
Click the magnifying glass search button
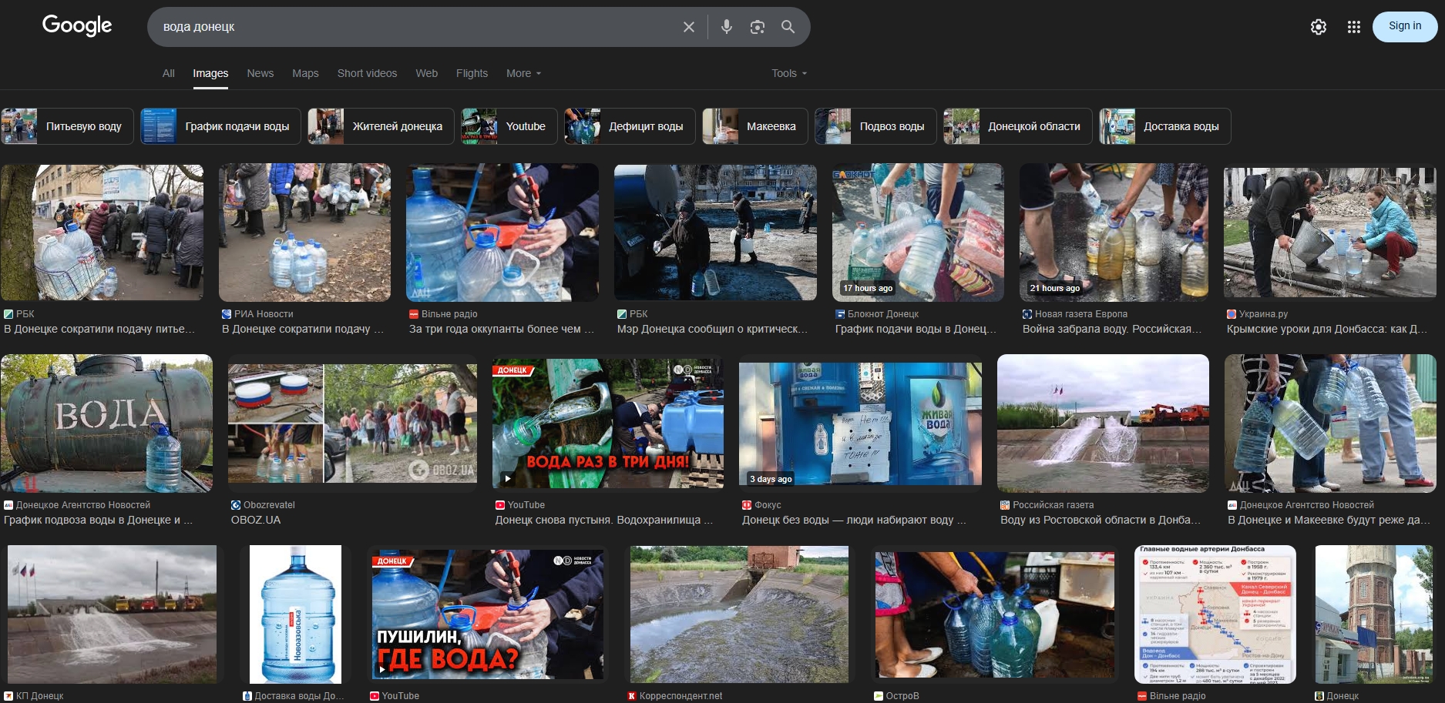tap(788, 27)
